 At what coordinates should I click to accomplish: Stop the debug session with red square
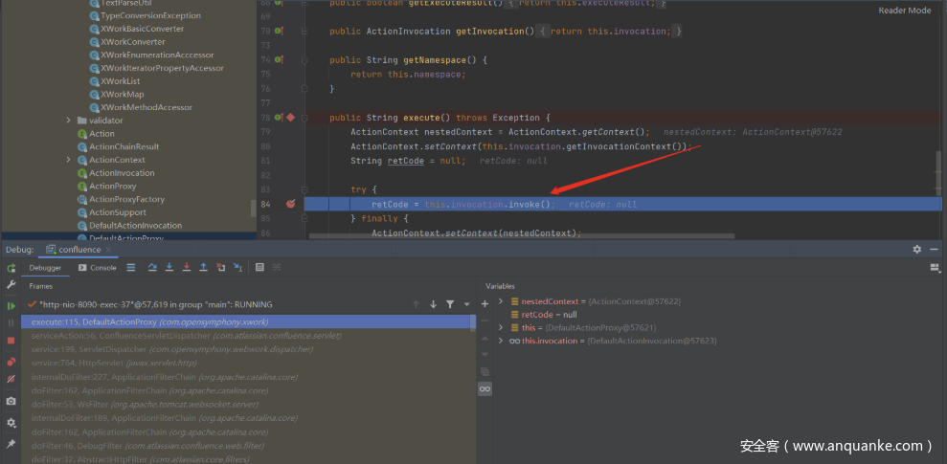click(x=11, y=341)
